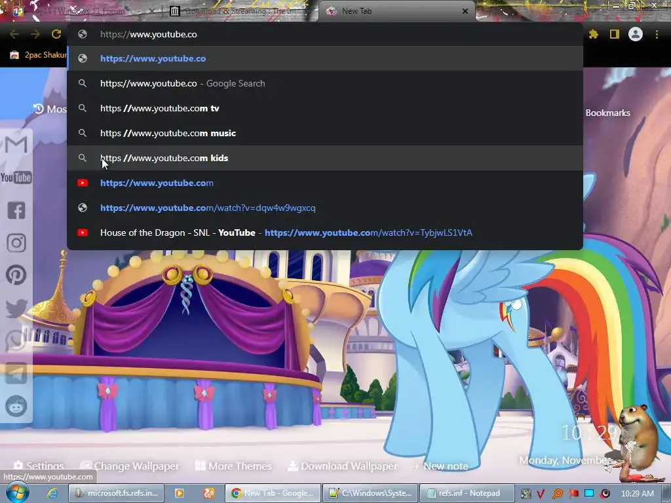Image resolution: width=671 pixels, height=503 pixels.
Task: Open the Action Center flag tray icon
Action: pos(573,494)
